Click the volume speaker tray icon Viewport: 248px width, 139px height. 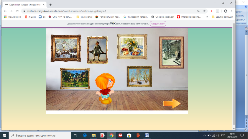point(218,135)
